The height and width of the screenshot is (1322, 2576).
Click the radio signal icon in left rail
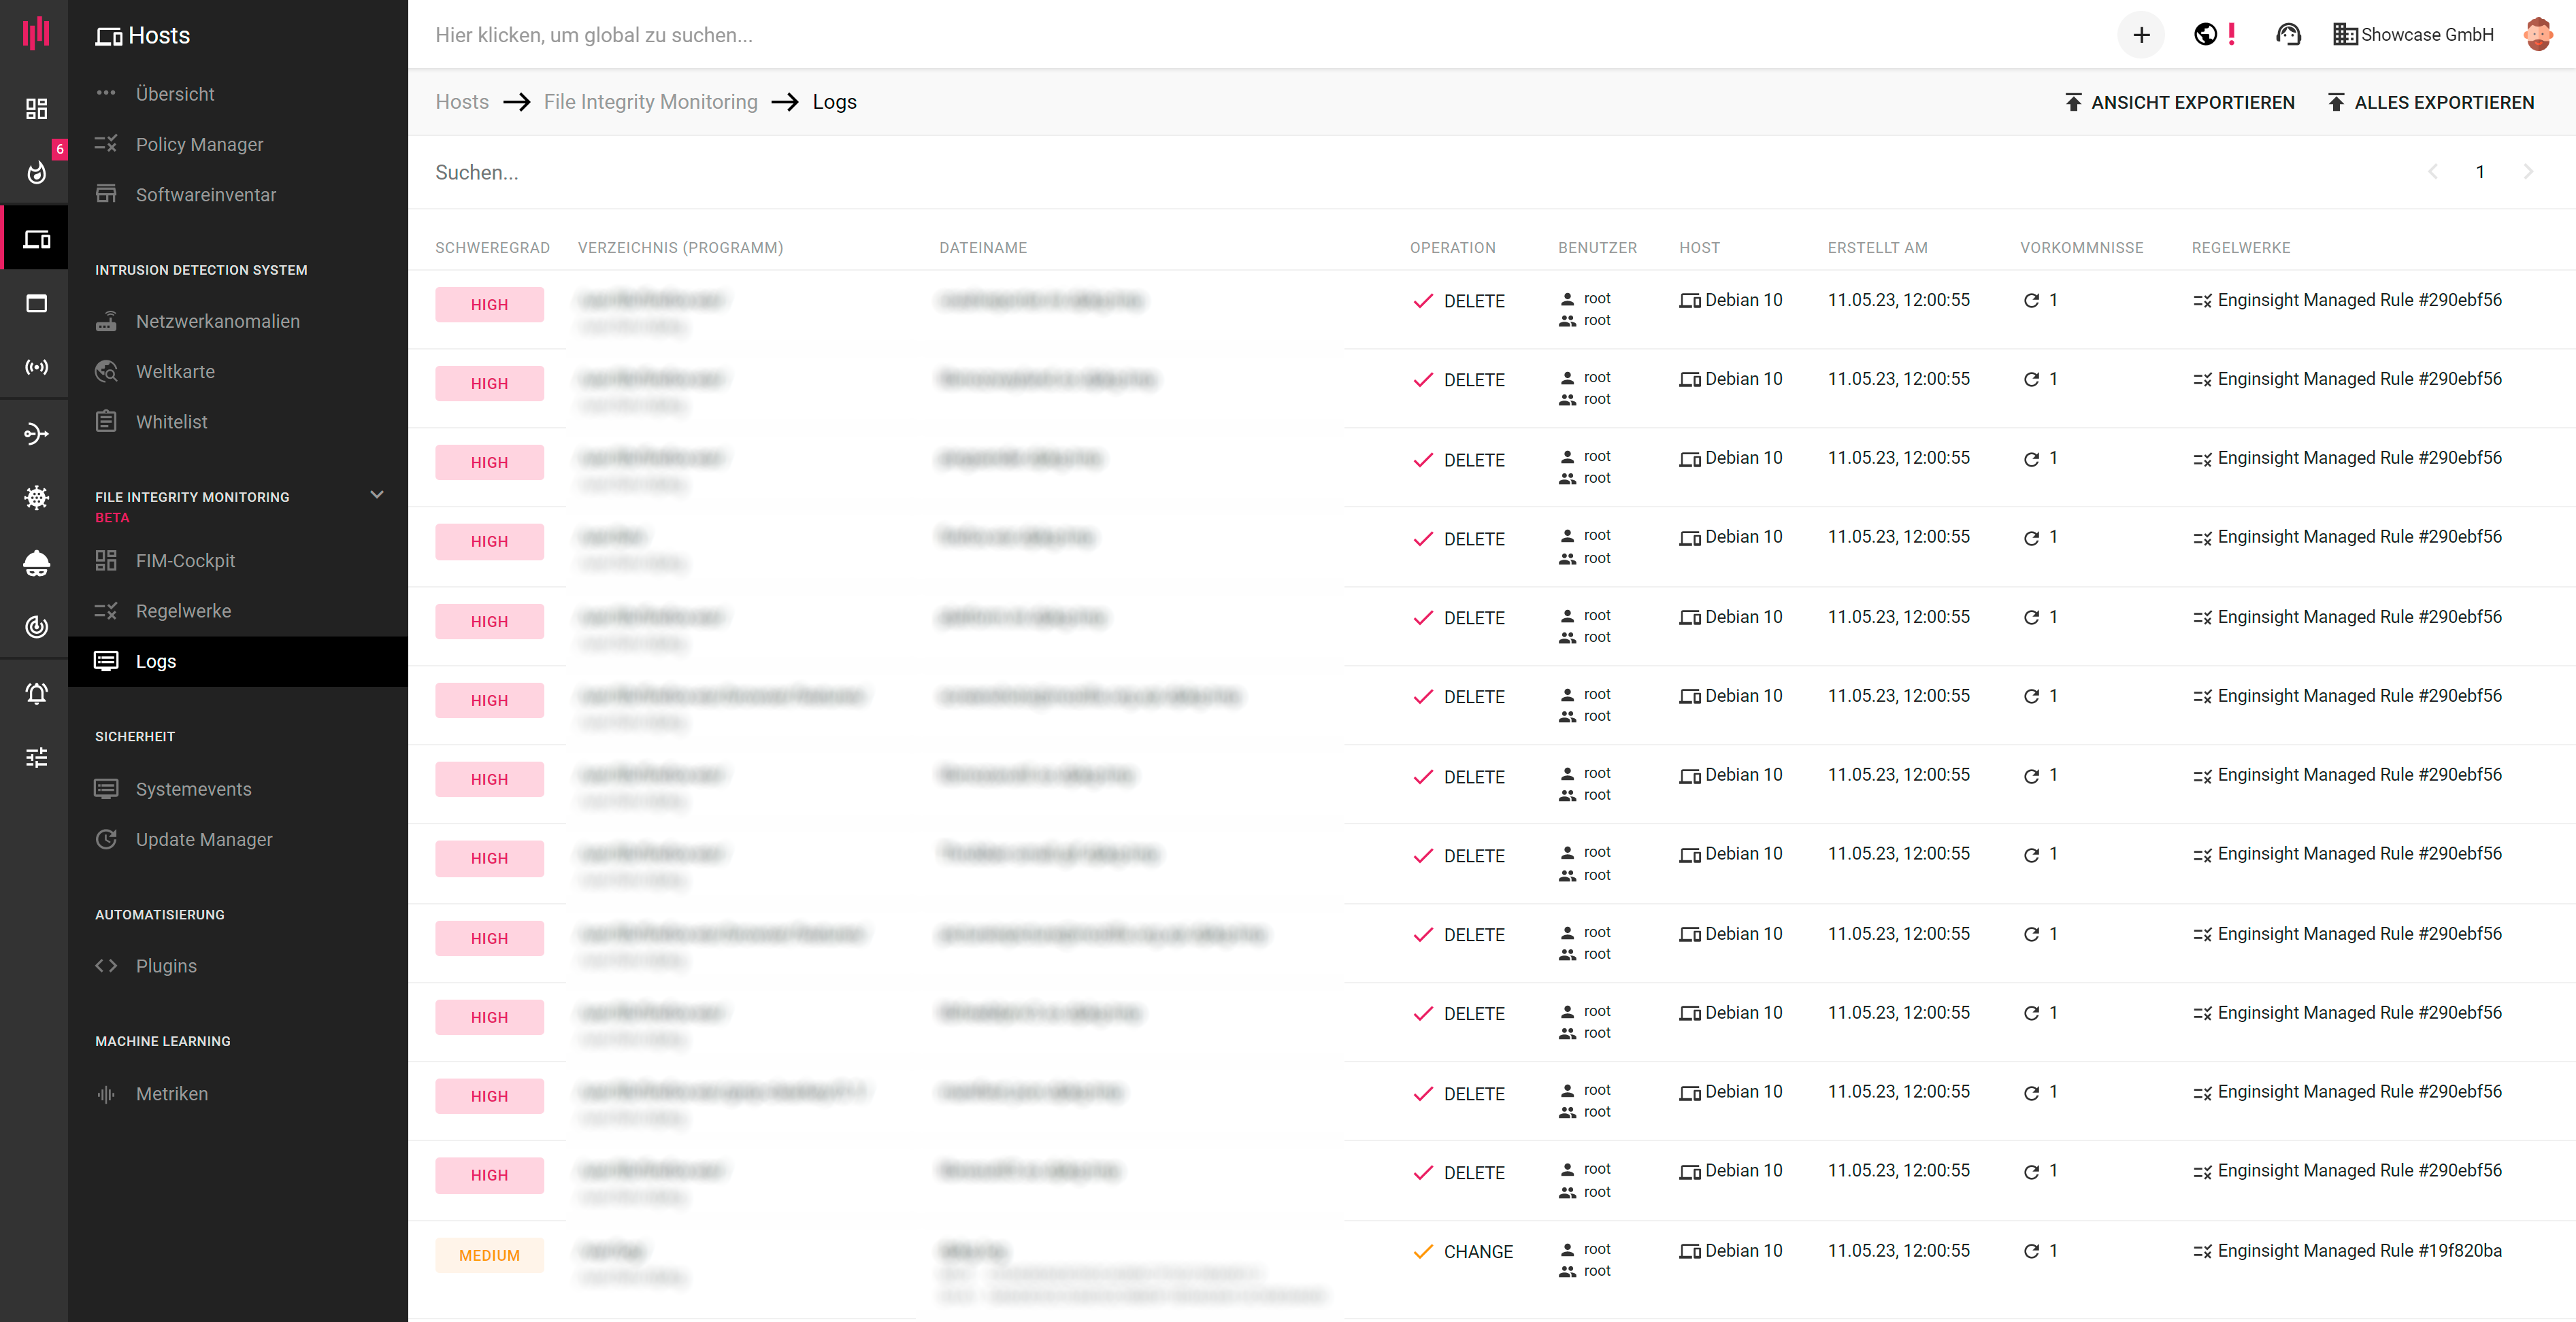point(37,368)
